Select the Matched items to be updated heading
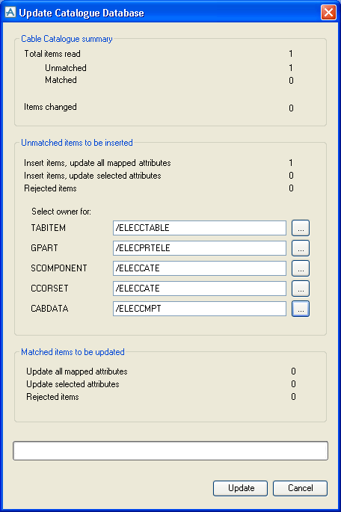This screenshot has width=341, height=512. [73, 352]
